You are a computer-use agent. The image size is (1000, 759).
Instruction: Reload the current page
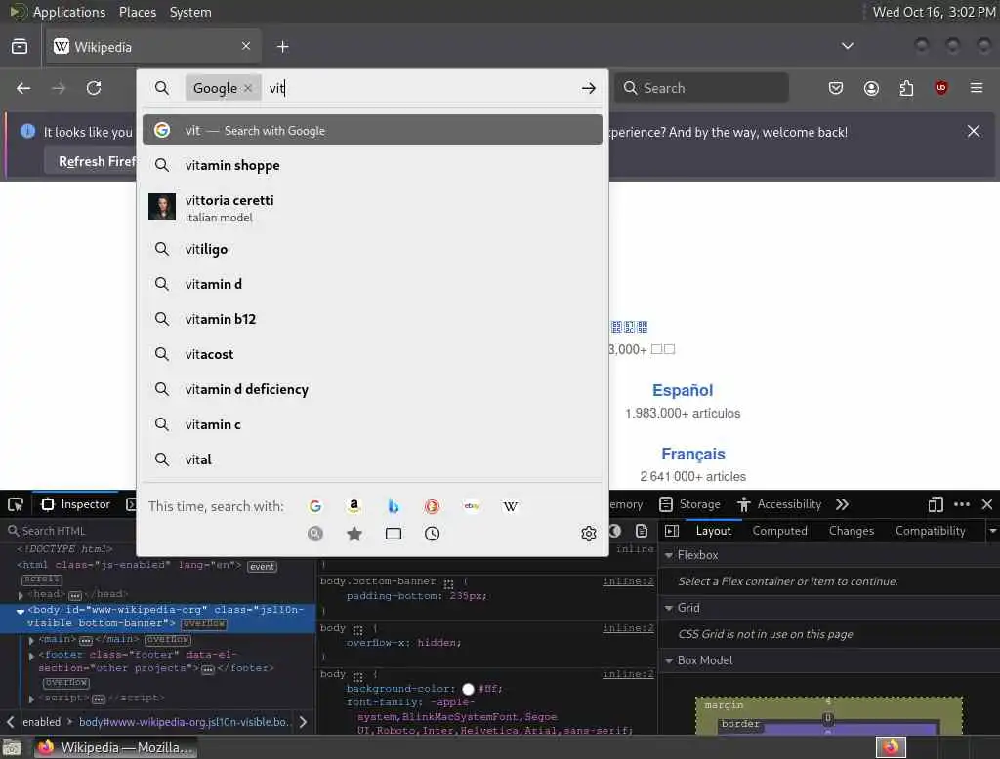click(x=94, y=88)
